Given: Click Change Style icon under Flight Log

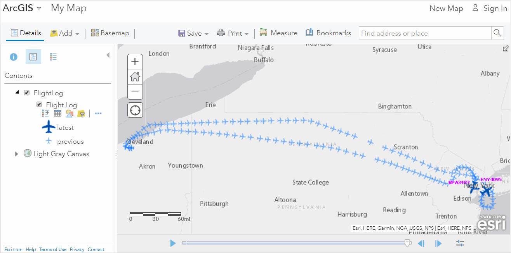Looking at the screenshot, I should tap(70, 113).
